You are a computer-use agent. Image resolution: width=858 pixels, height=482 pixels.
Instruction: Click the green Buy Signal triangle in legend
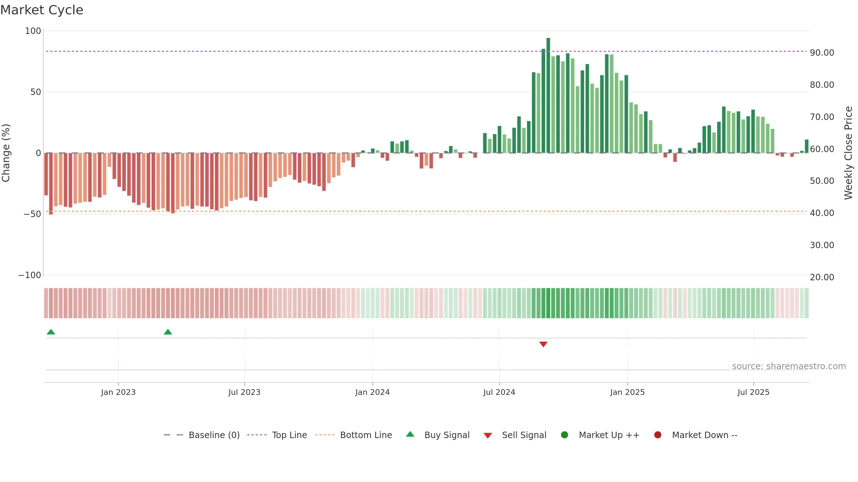[410, 434]
